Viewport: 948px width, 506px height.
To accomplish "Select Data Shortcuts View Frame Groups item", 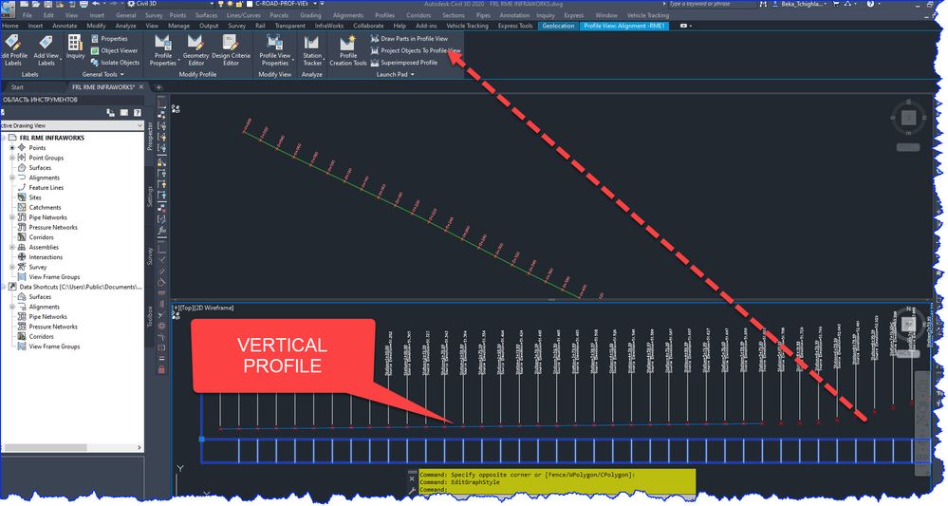I will [54, 347].
